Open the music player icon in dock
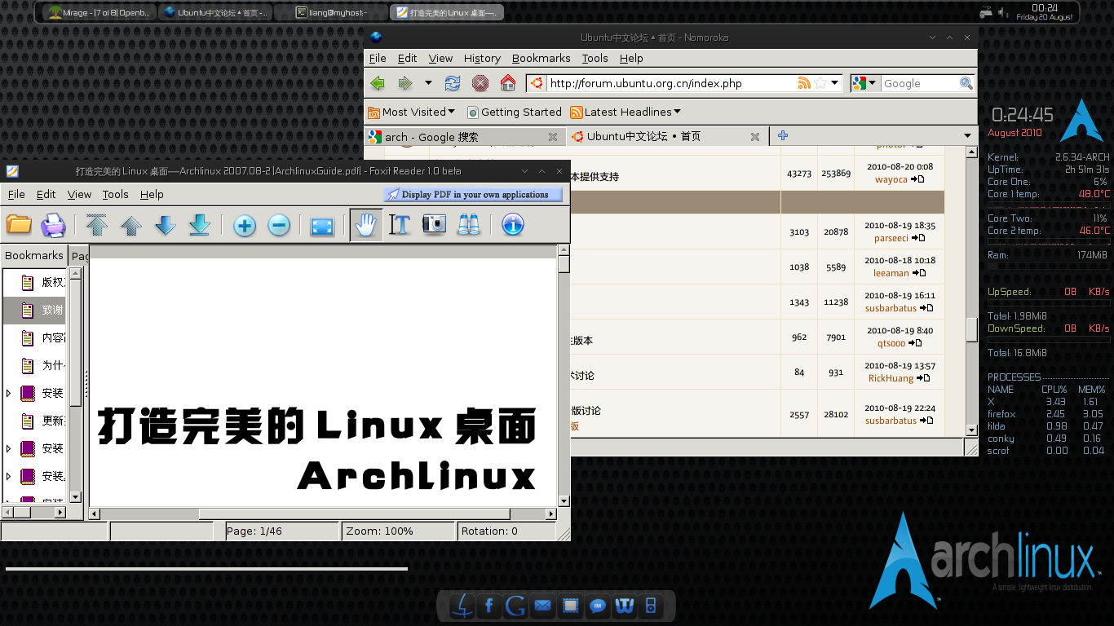Screen dimensions: 1114x626 pos(650,606)
